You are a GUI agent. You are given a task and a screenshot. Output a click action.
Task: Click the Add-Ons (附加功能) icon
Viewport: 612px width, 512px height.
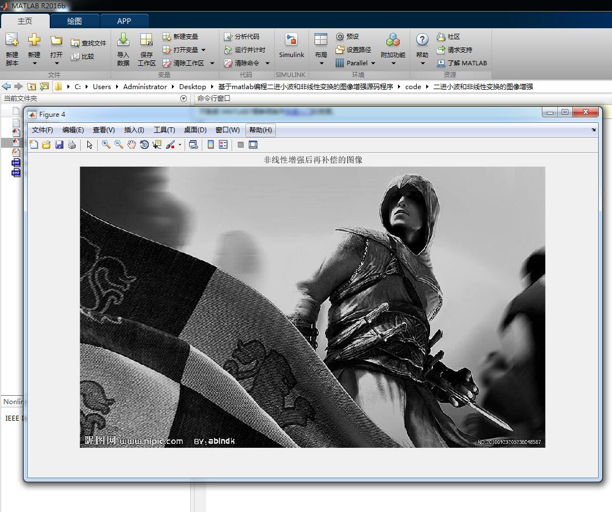[x=393, y=39]
